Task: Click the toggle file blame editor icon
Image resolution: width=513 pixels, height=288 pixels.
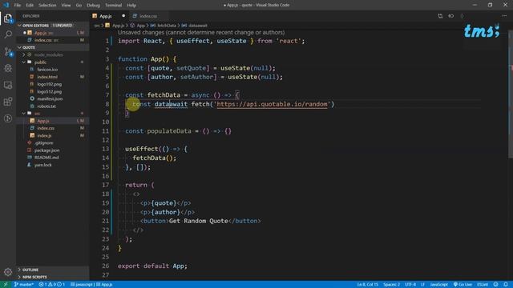Action: pos(450,16)
